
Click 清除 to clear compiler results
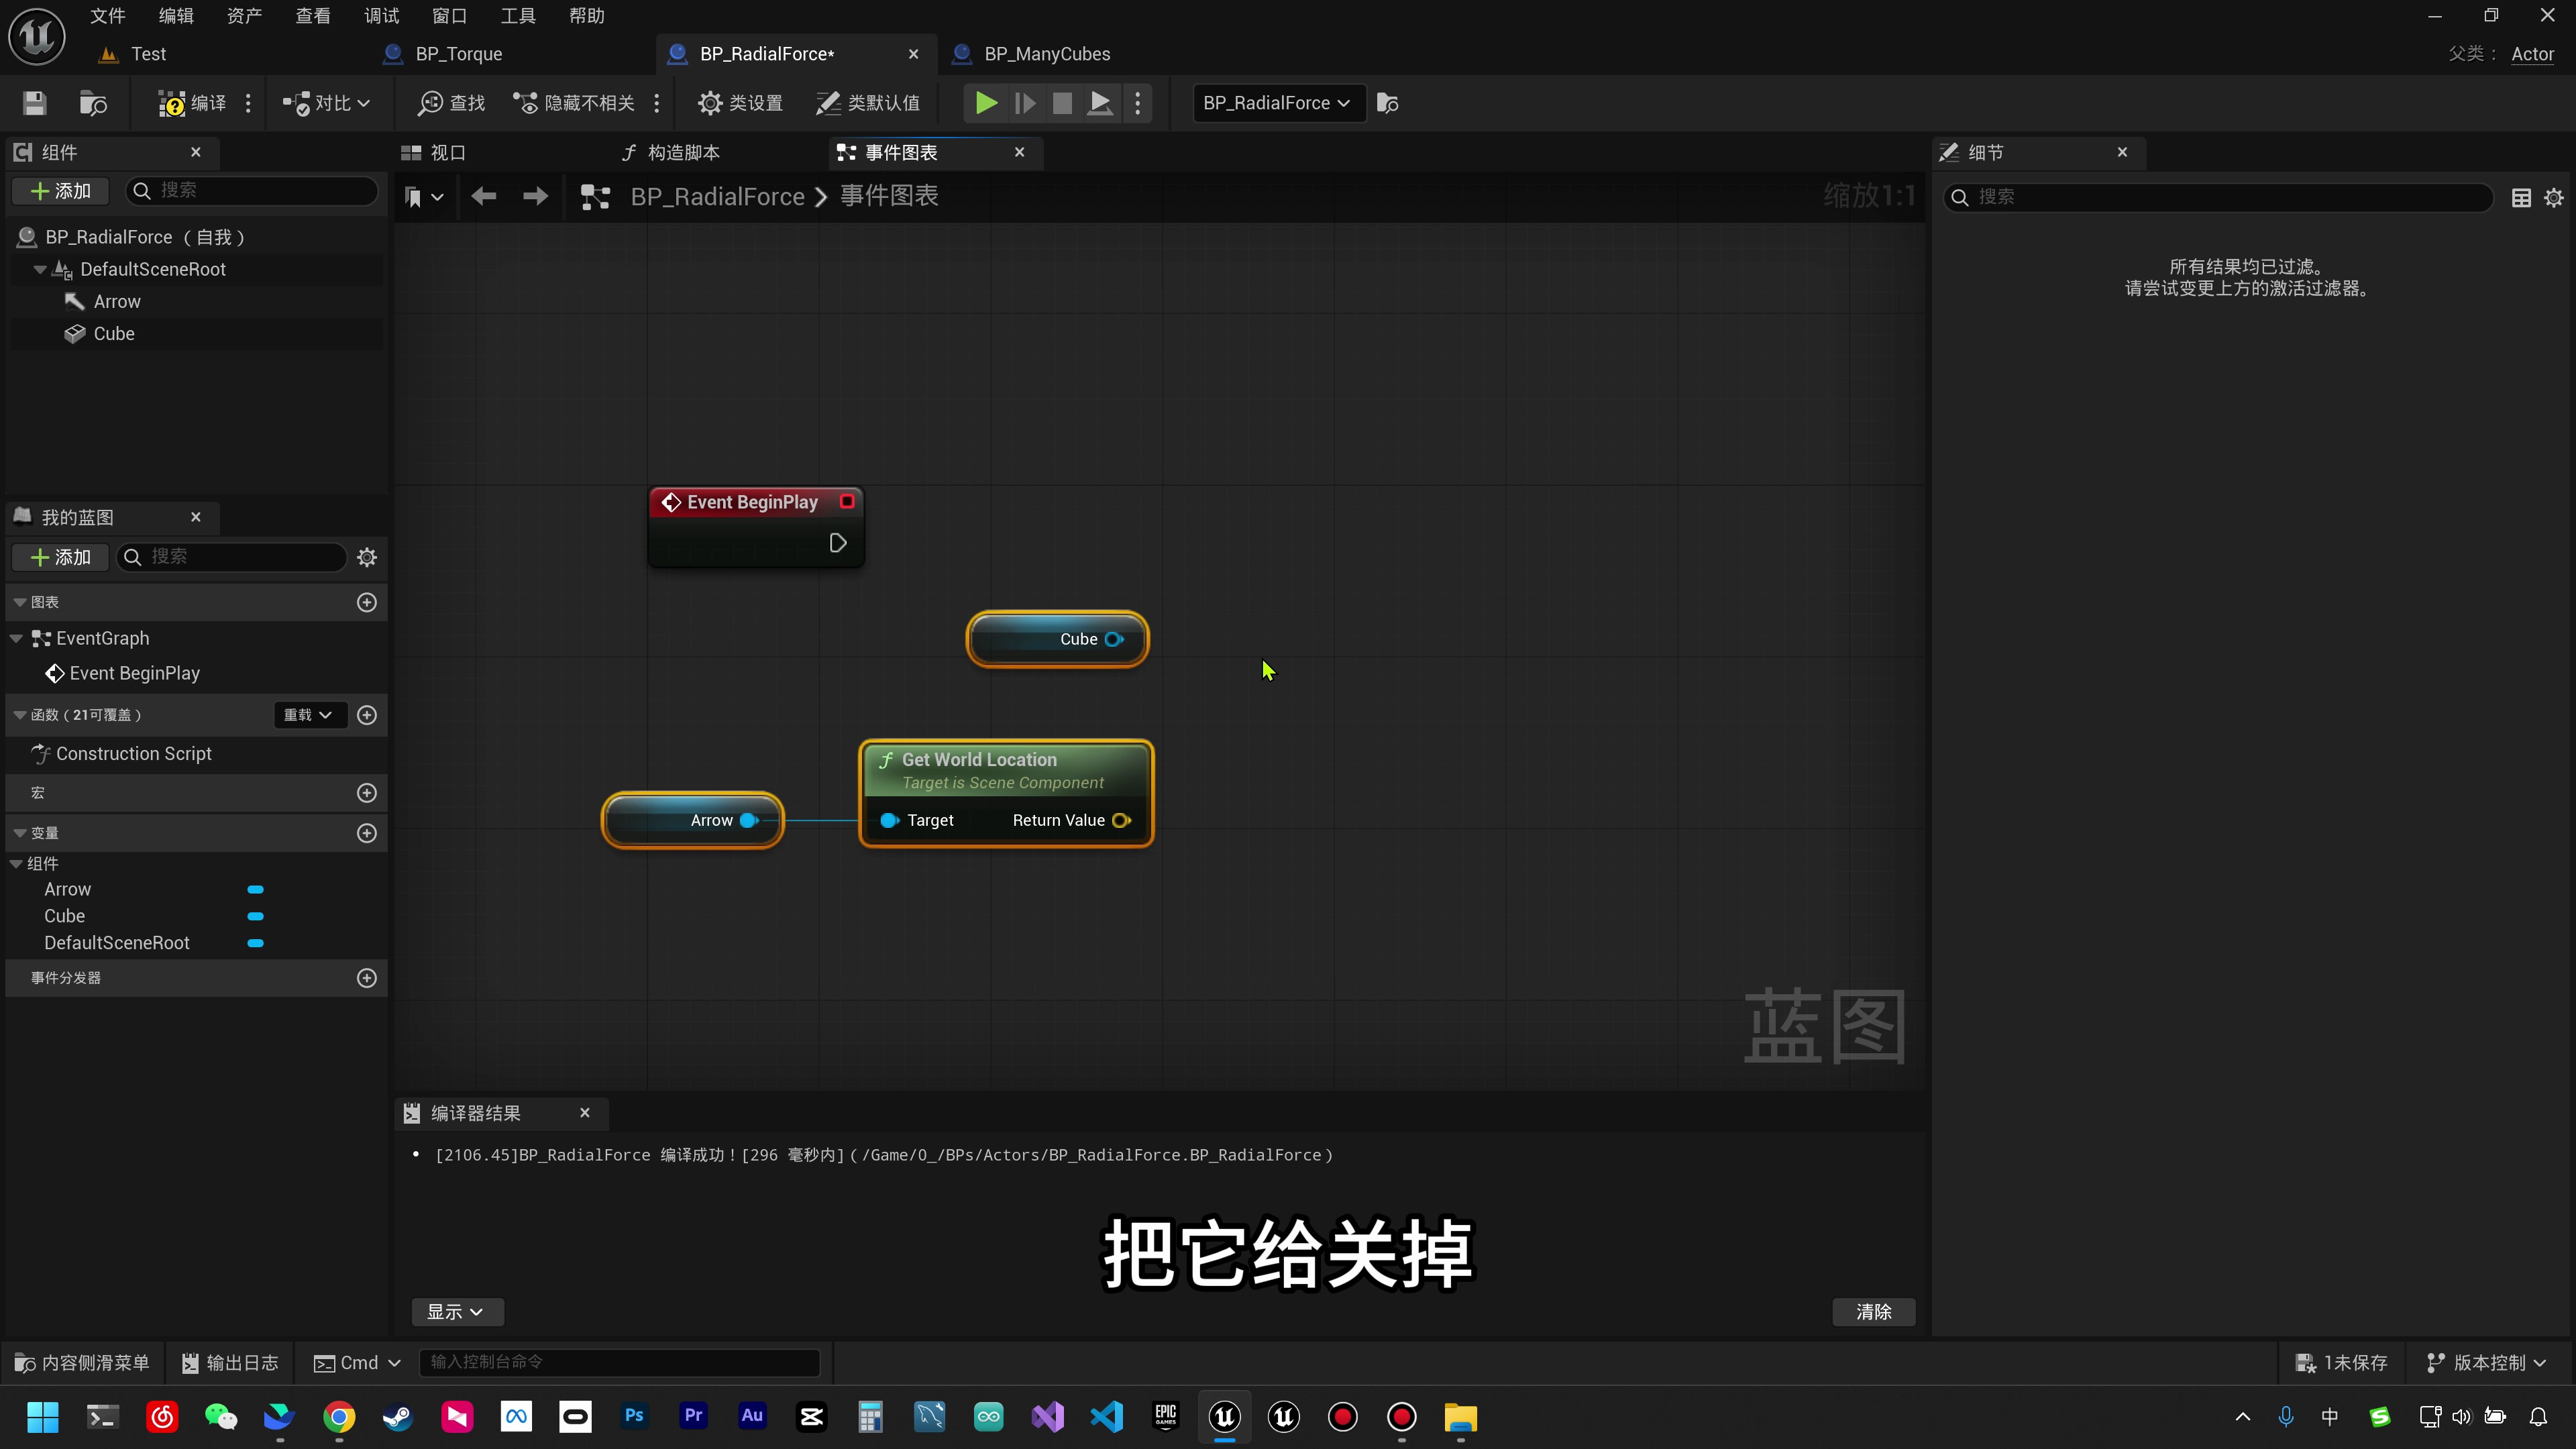1873,1311
